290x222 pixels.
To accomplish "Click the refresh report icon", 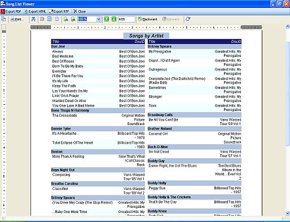I will tap(188, 19).
